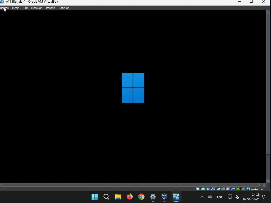Click the muted volume tray icon
This screenshot has width=271, height=203.
237,197
